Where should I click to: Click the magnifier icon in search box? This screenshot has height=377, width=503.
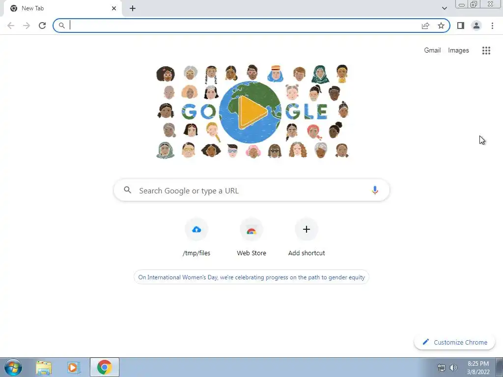coord(127,190)
